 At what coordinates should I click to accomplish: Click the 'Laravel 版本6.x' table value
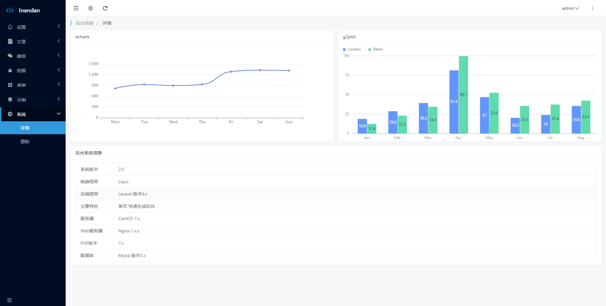tap(133, 194)
